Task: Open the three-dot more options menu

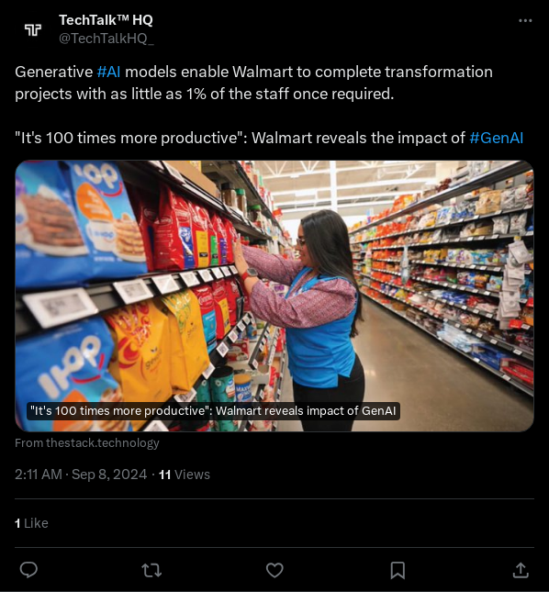Action: click(525, 21)
